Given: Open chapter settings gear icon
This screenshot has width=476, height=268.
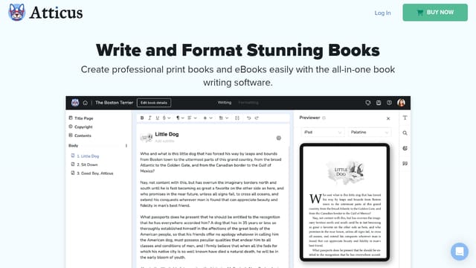Looking at the screenshot, I should (x=279, y=138).
